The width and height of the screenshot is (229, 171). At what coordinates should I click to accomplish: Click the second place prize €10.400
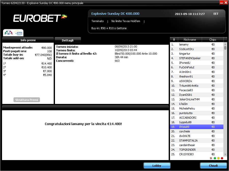[47, 67]
